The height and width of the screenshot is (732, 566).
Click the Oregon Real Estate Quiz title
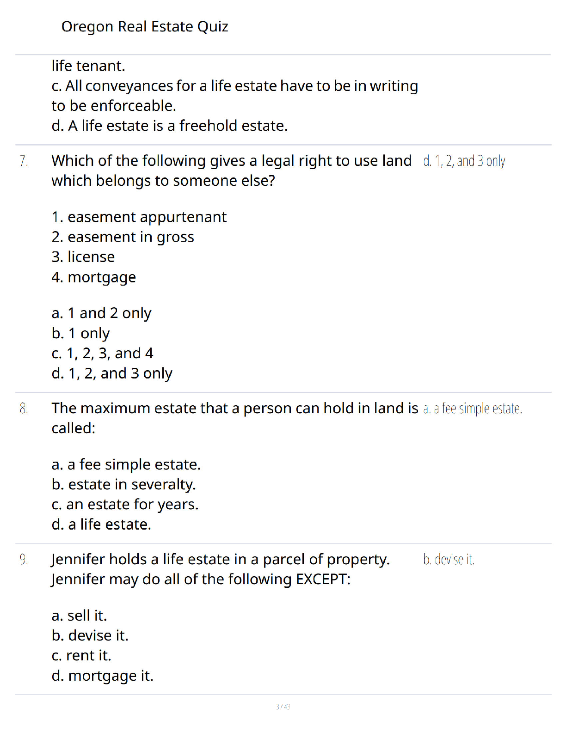tap(145, 27)
